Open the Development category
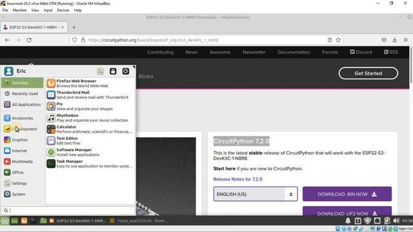The width and height of the screenshot is (413, 232). (x=23, y=129)
